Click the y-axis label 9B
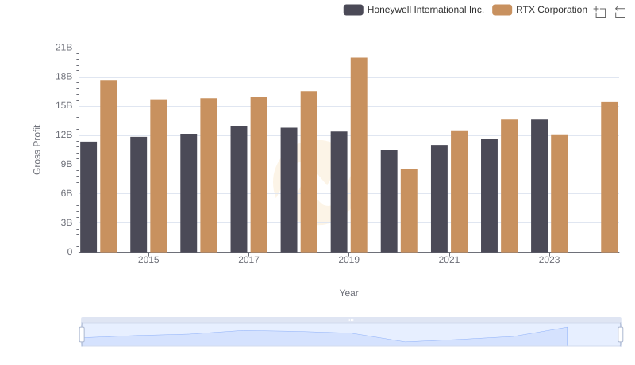Screen dimensions: 635x365 pyautogui.click(x=67, y=165)
